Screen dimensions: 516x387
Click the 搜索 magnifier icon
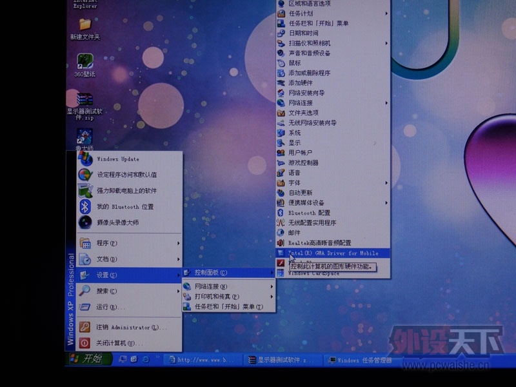[x=84, y=291]
